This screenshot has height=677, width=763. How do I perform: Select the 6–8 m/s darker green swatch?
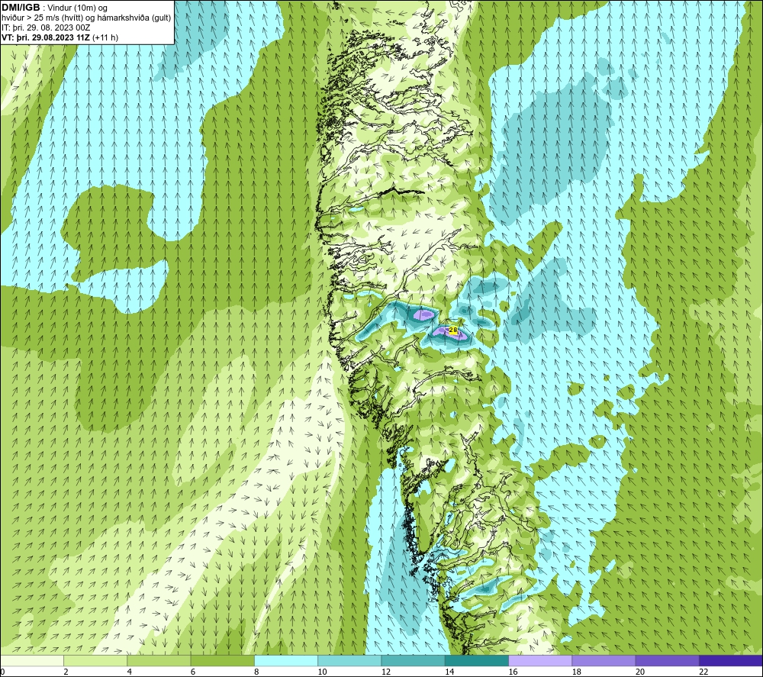click(x=222, y=660)
